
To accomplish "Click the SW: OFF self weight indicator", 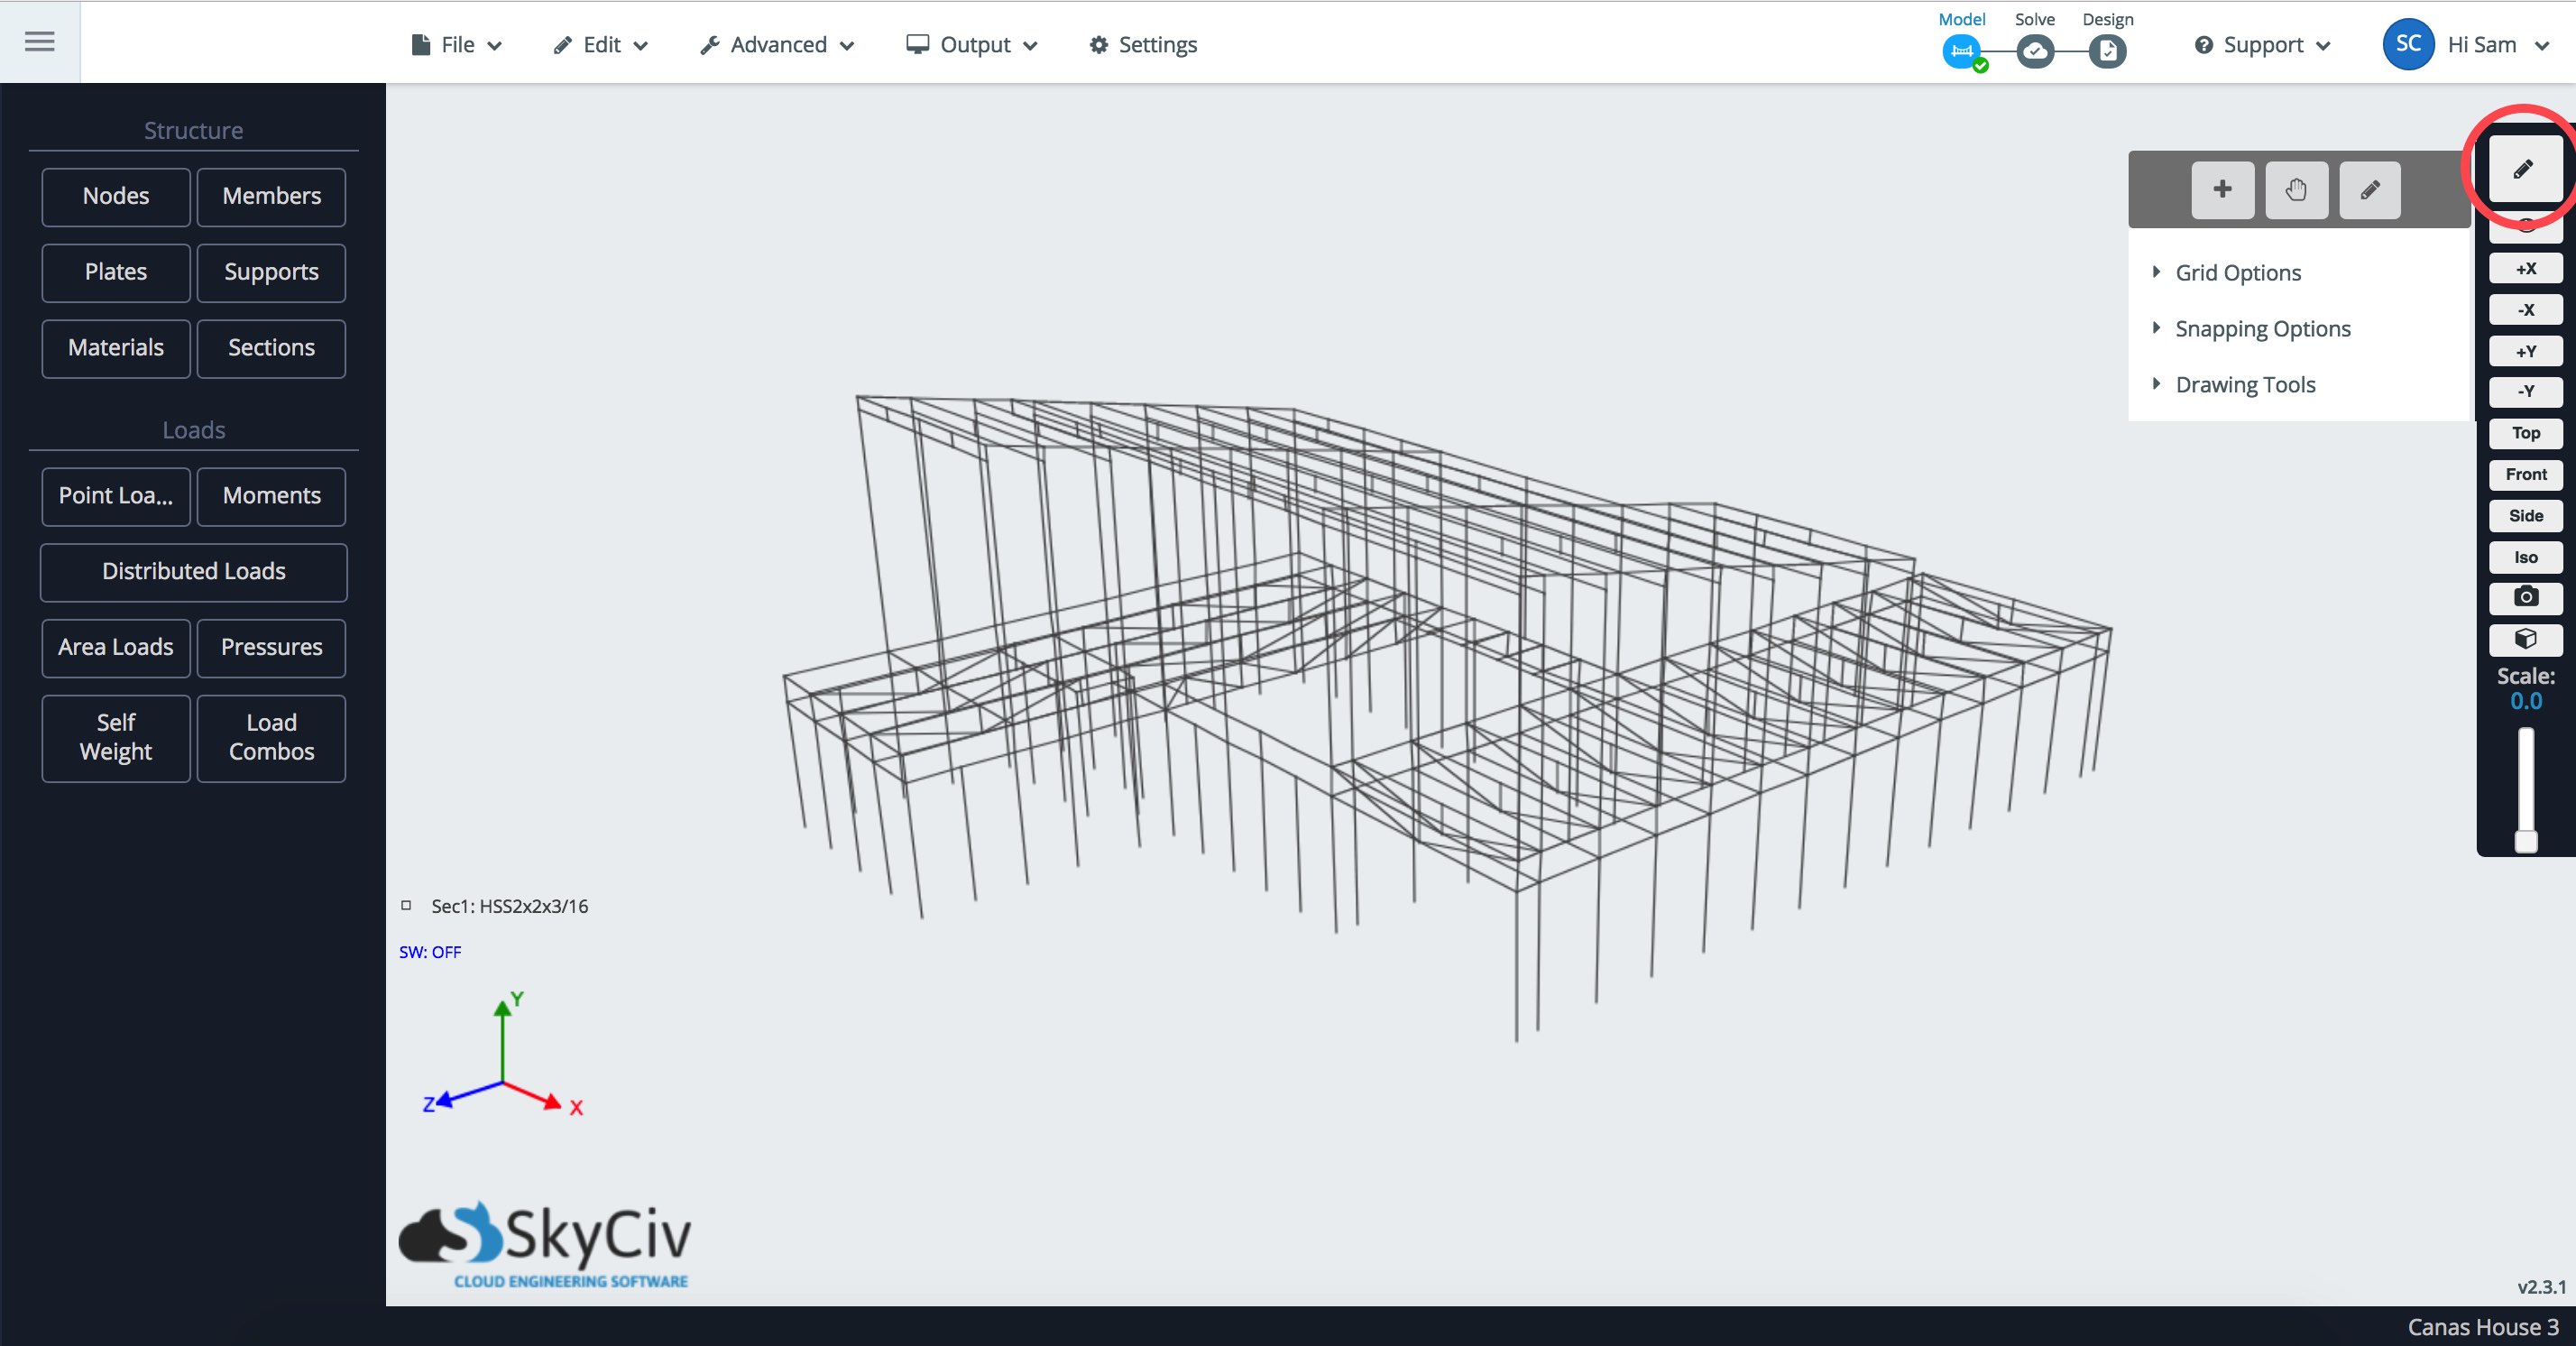I will [430, 952].
